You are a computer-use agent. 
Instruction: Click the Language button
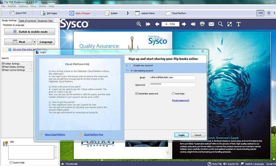pos(46,42)
